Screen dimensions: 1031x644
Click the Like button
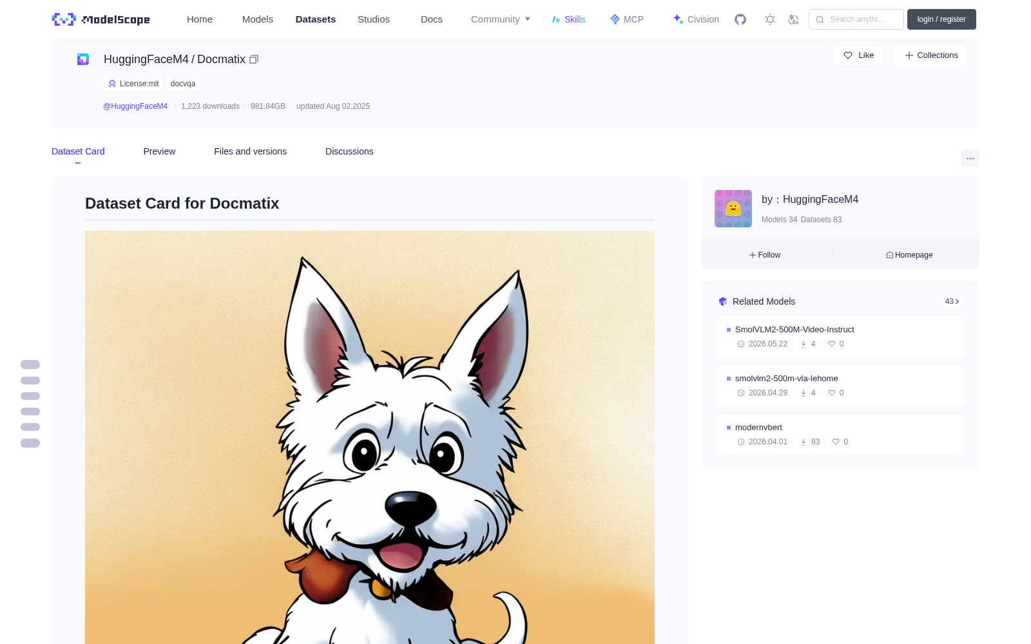858,55
